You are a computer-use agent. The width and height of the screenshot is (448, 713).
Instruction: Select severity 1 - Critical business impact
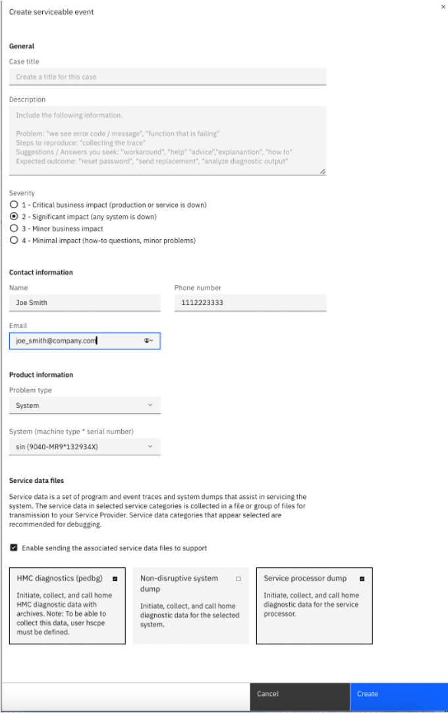pos(13,205)
